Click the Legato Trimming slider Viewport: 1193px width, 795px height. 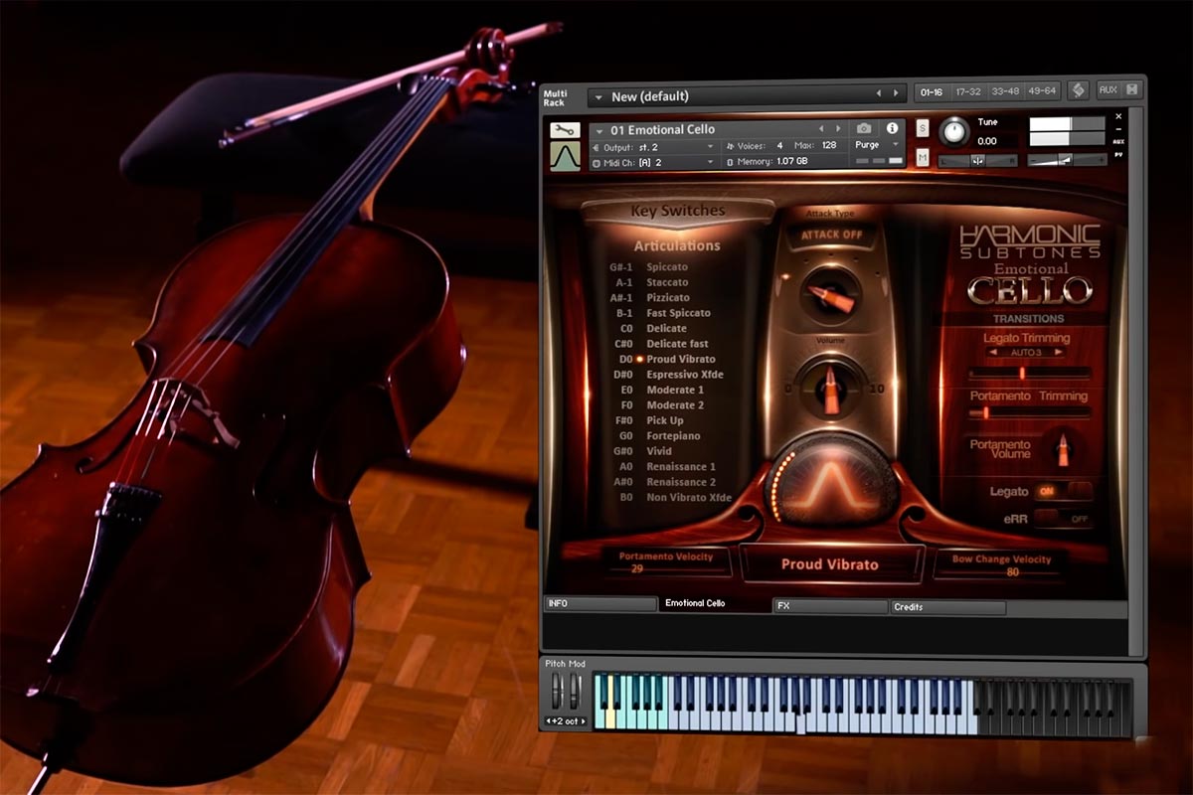(x=1030, y=373)
